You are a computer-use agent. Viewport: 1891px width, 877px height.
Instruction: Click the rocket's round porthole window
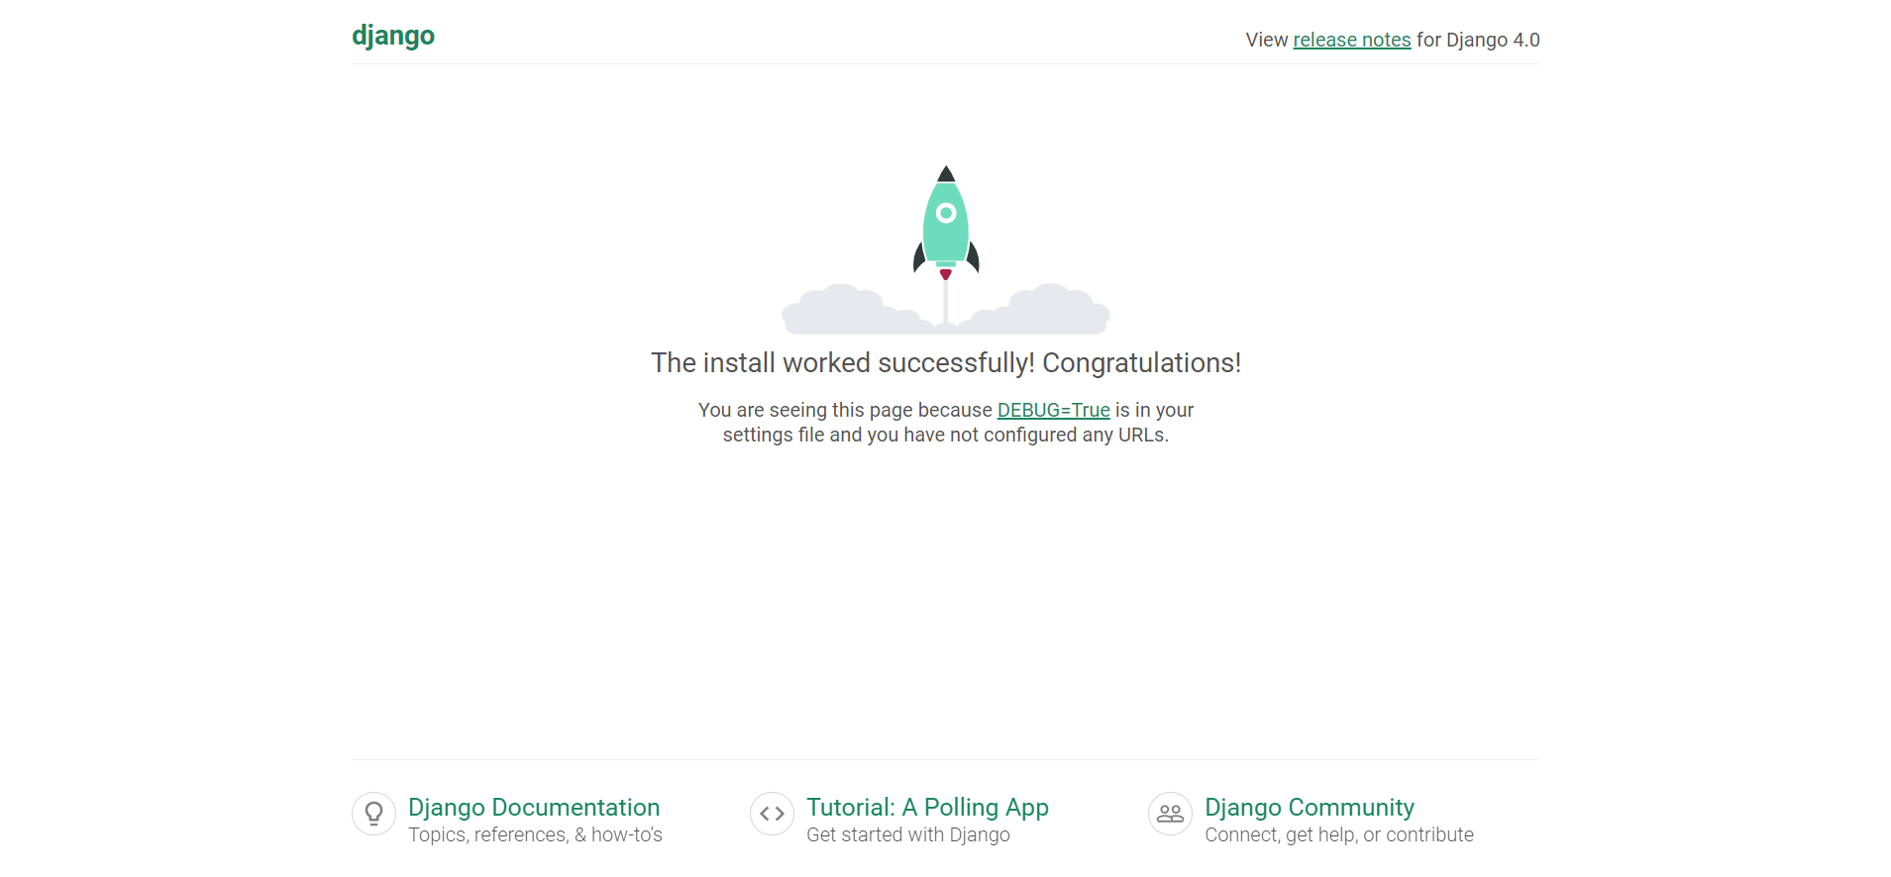click(x=946, y=213)
